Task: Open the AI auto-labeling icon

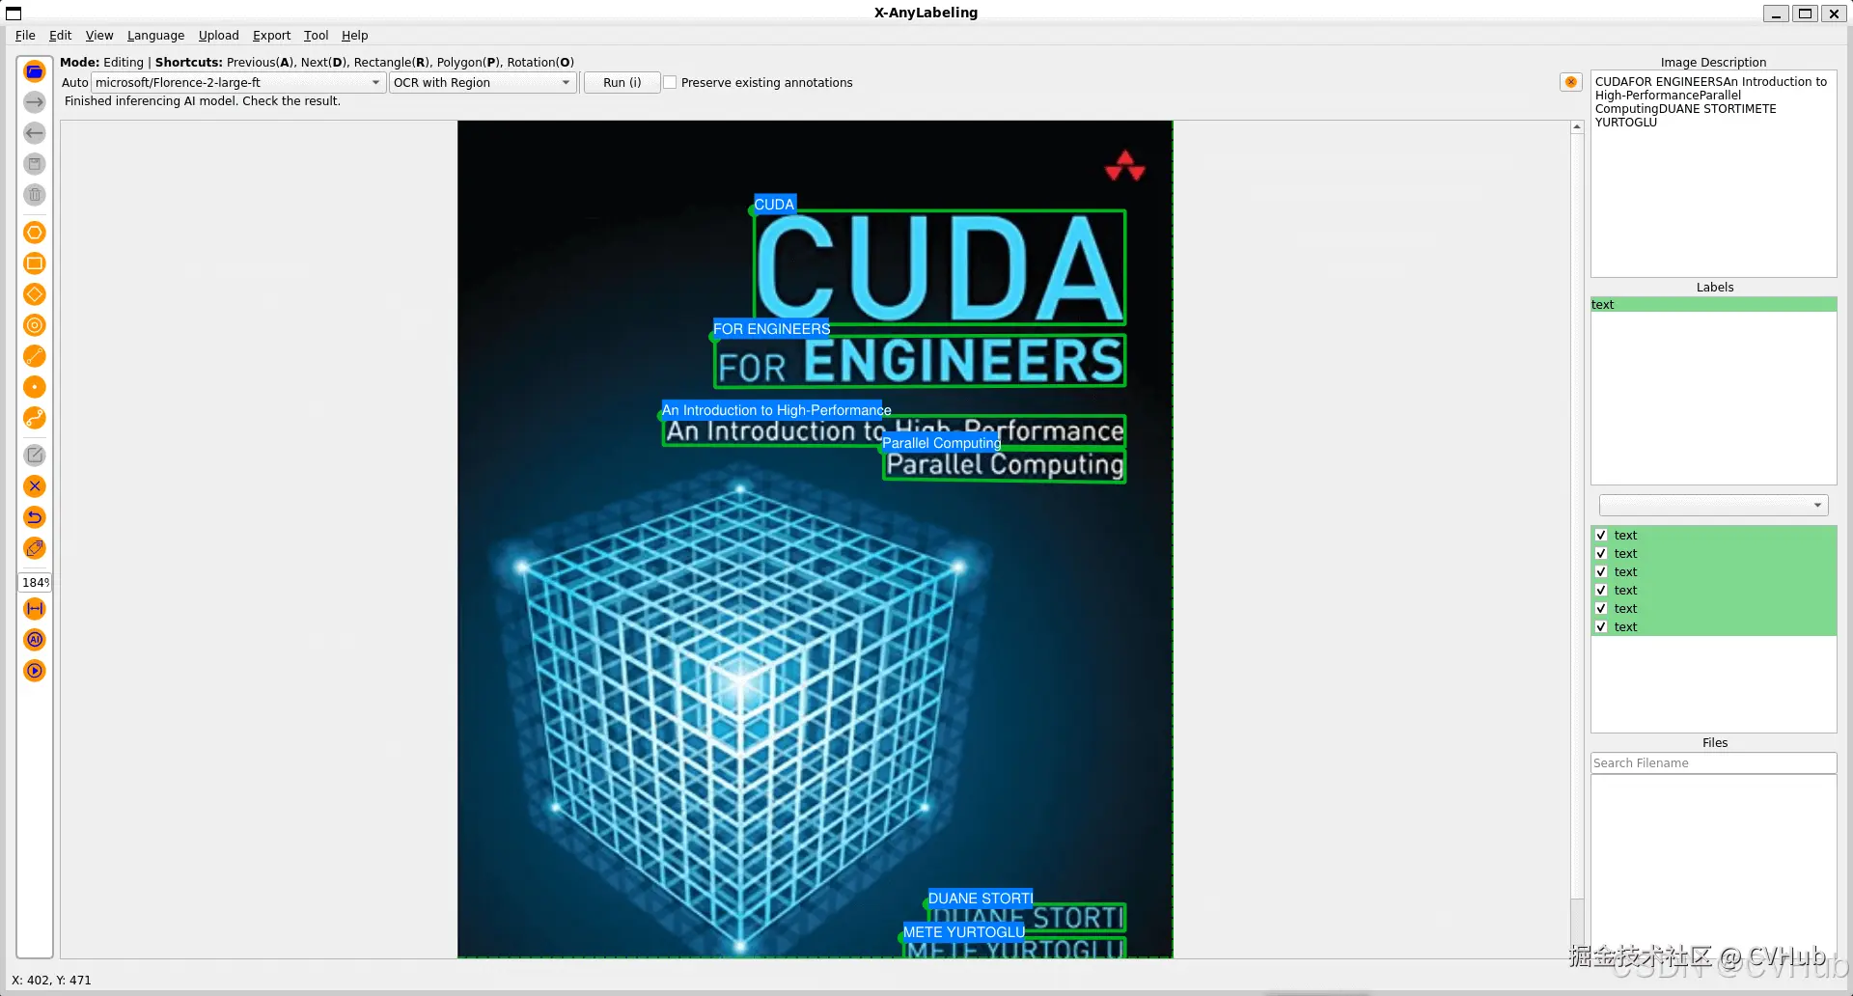Action: coord(35,640)
